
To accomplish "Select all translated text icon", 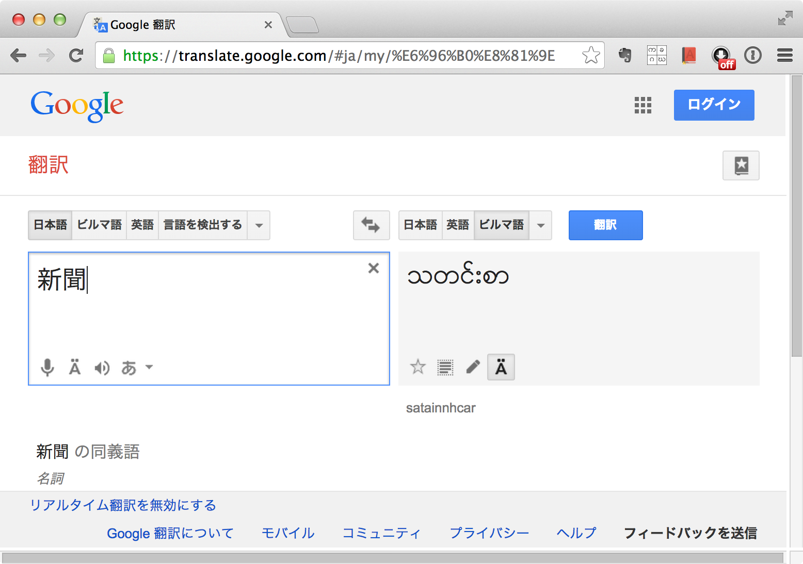I will (x=445, y=367).
